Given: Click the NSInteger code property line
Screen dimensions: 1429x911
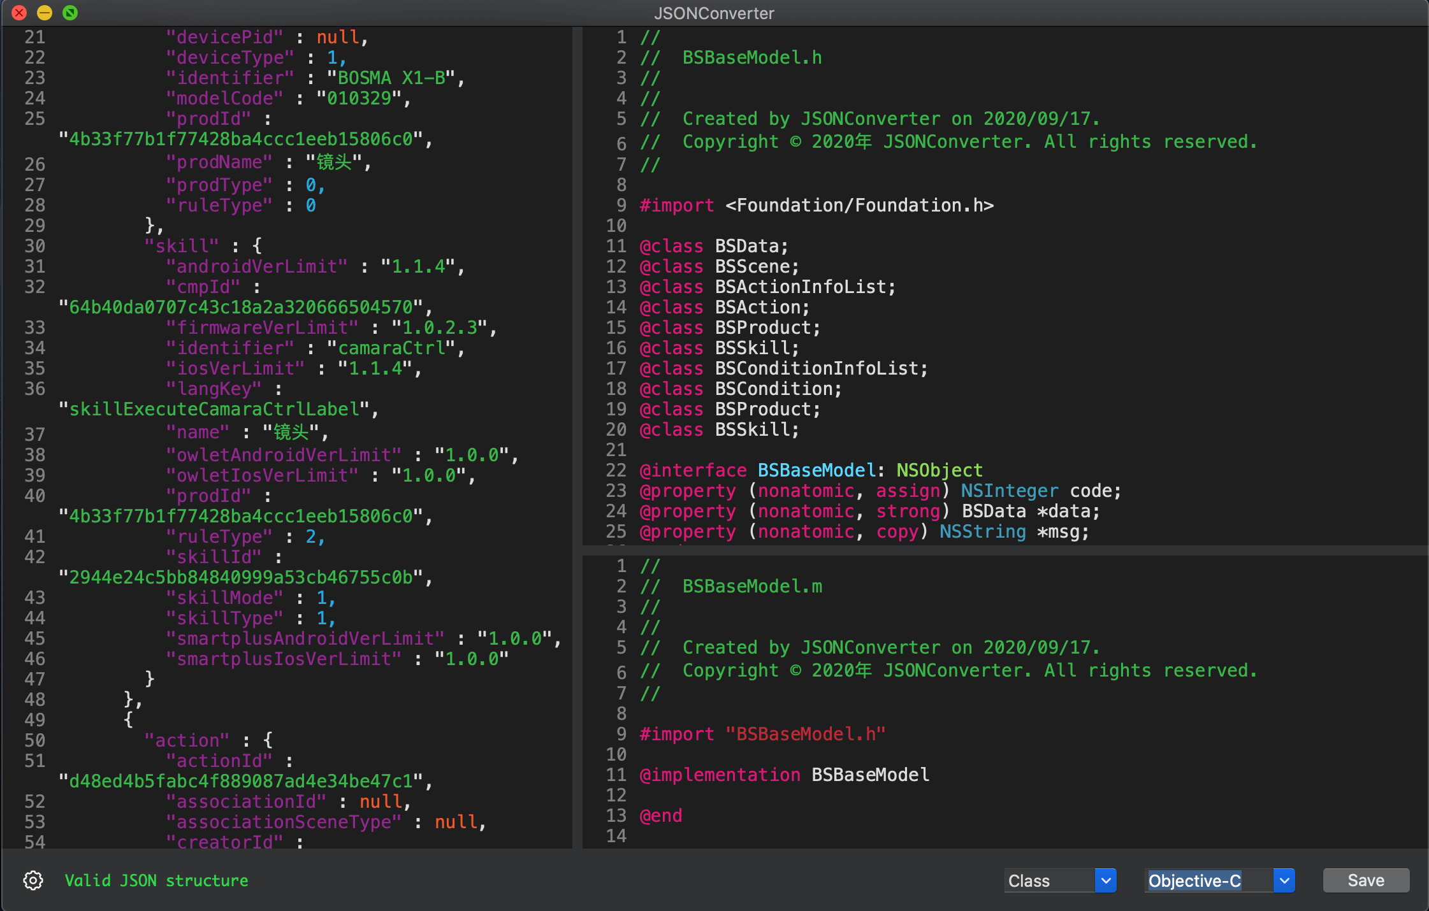Looking at the screenshot, I should (x=881, y=491).
